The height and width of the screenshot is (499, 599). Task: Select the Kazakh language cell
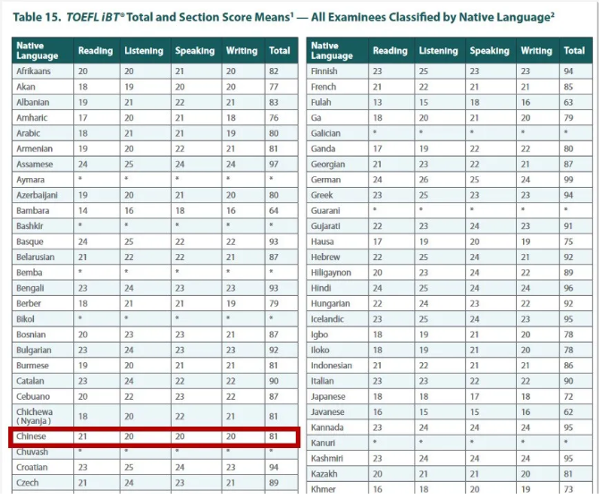point(338,474)
